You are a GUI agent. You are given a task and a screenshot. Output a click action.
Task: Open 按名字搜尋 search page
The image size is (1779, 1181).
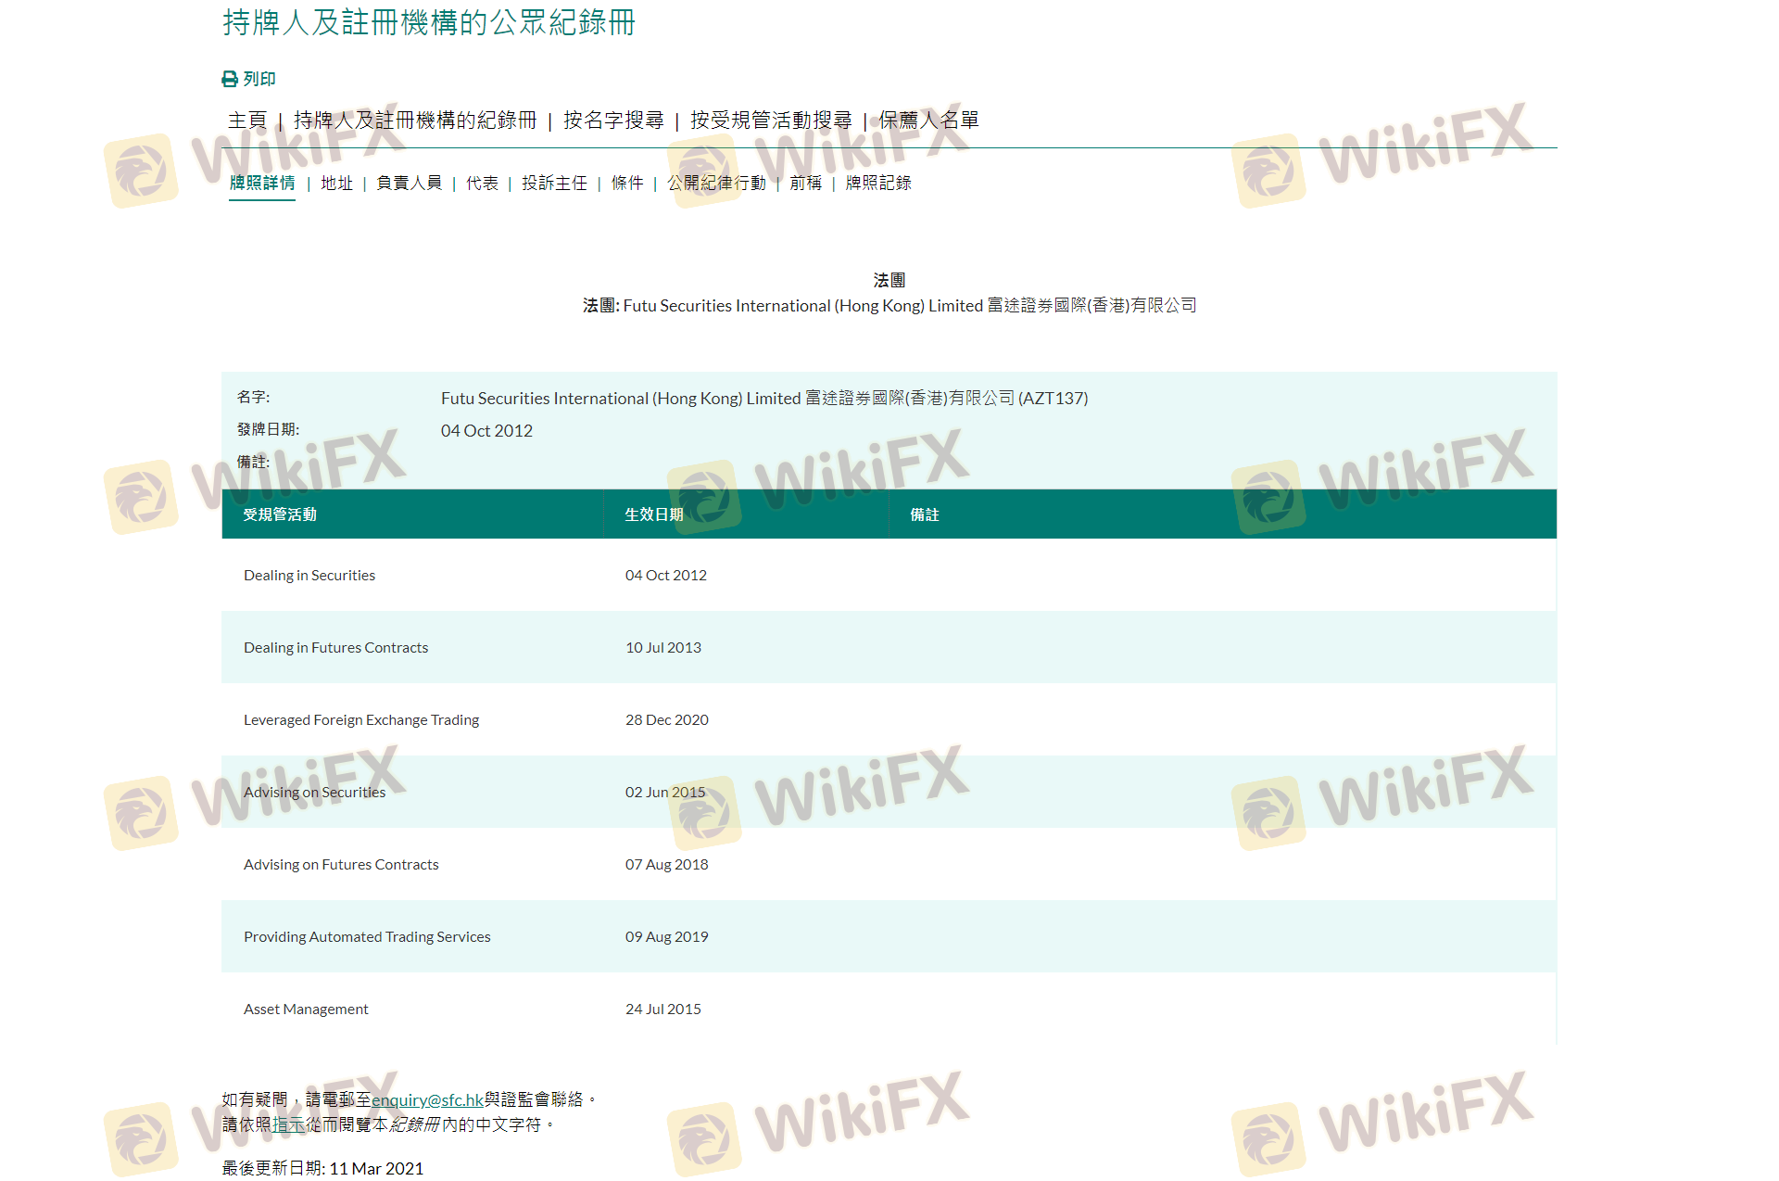pyautogui.click(x=612, y=121)
